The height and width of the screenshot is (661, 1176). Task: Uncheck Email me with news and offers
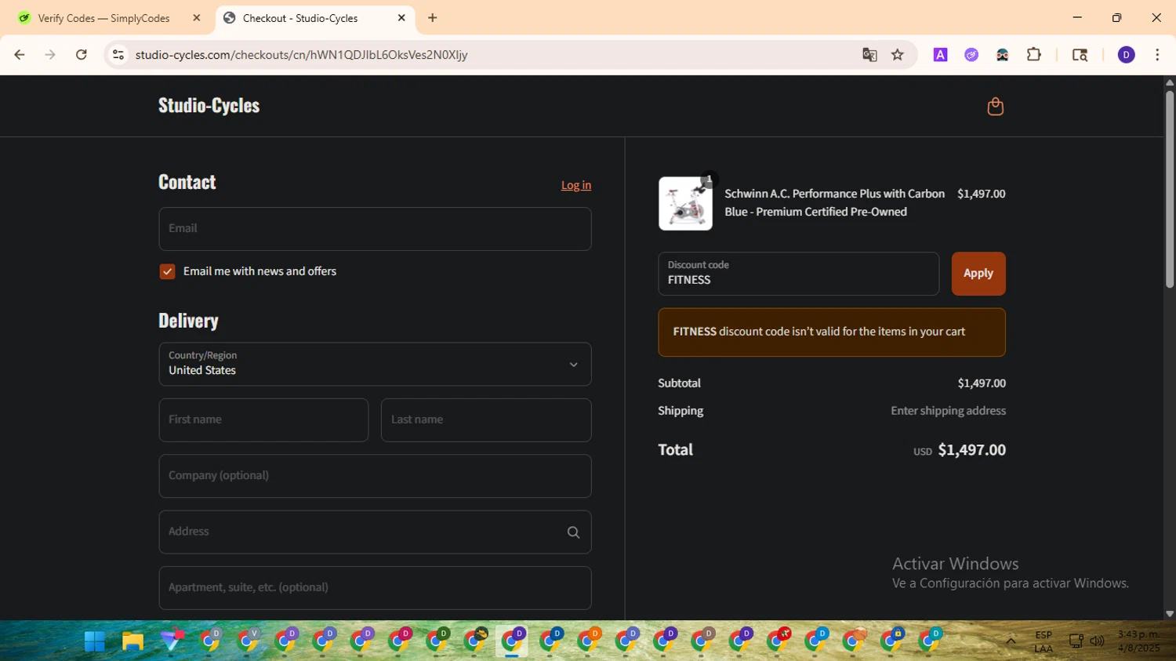[x=167, y=271]
